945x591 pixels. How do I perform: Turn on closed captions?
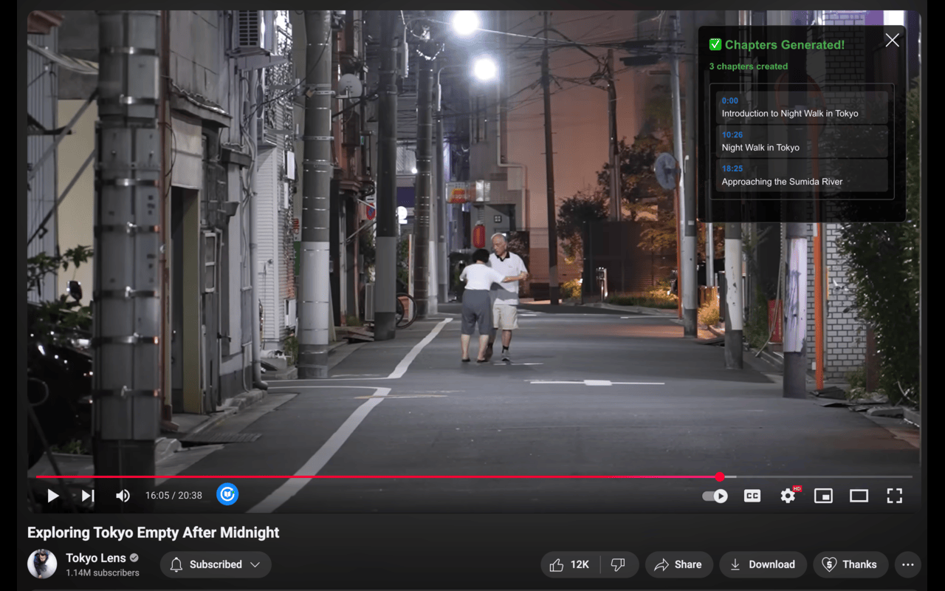[752, 496]
